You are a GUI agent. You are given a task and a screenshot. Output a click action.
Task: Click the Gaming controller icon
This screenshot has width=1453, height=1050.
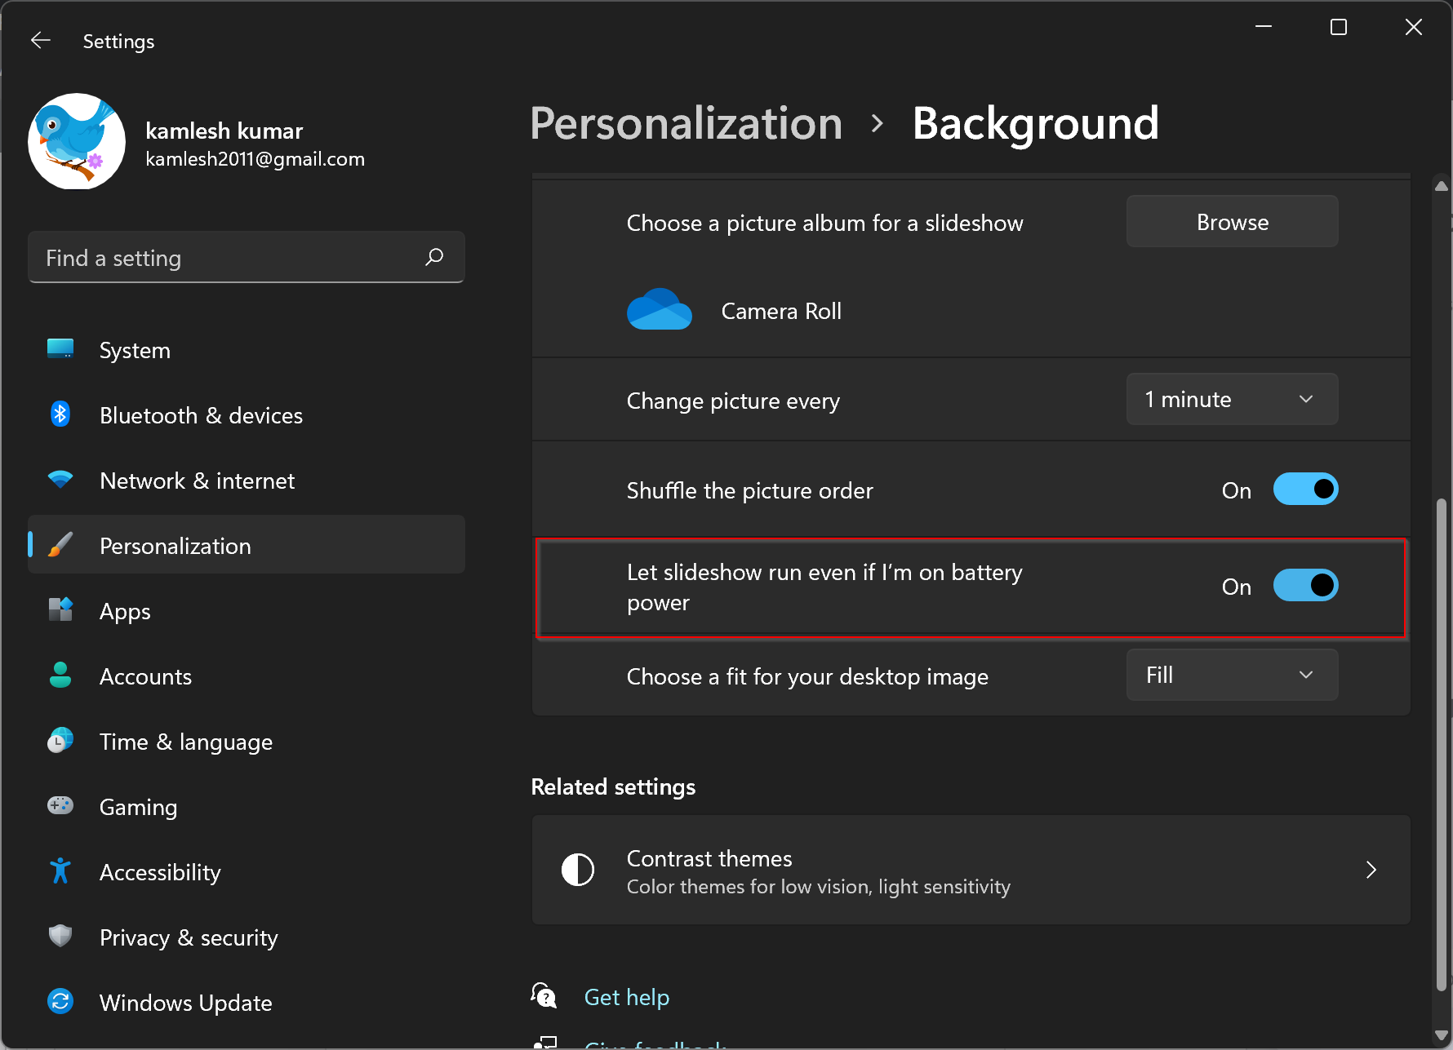click(60, 806)
